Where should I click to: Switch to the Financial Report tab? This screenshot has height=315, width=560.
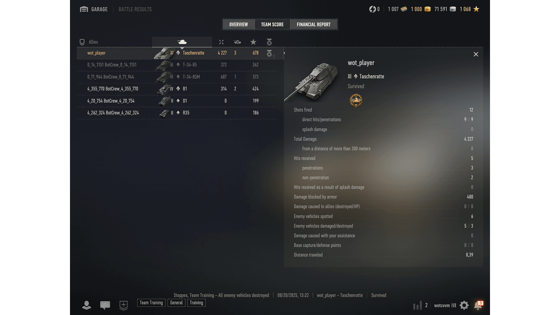pyautogui.click(x=314, y=24)
